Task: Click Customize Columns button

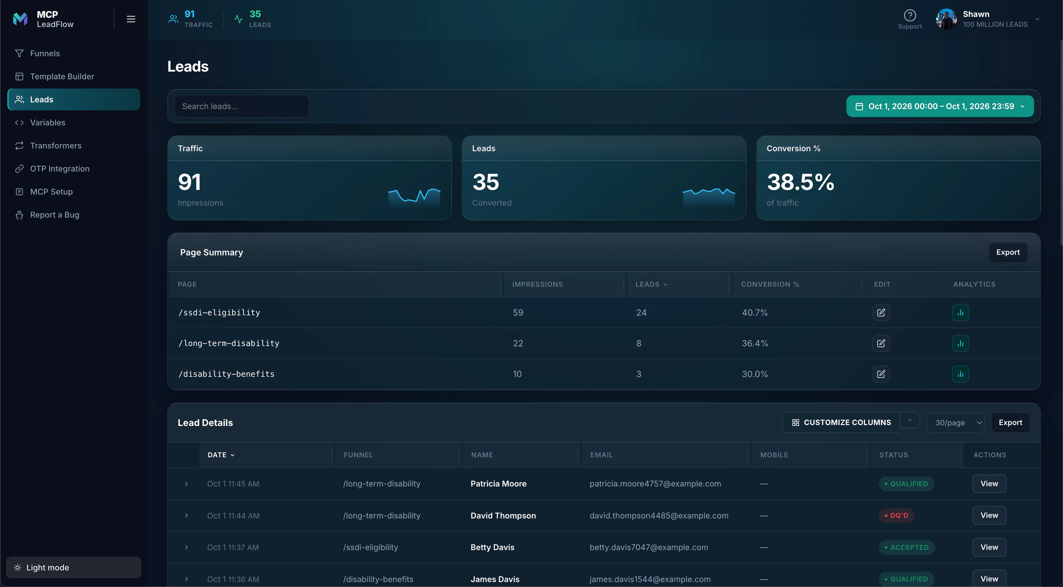Action: pos(842,423)
